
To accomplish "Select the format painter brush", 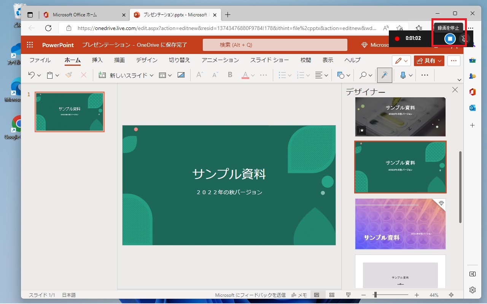I will coord(68,75).
